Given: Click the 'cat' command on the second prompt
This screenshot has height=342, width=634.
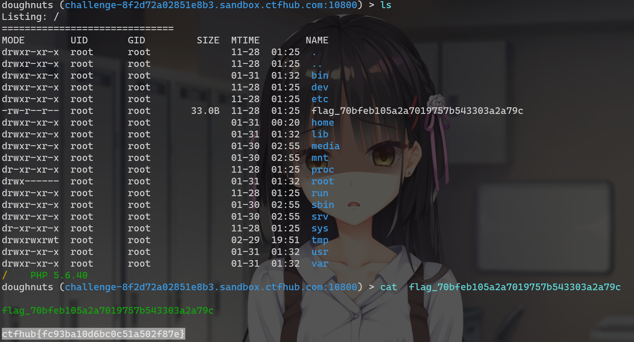Looking at the screenshot, I should tap(389, 287).
